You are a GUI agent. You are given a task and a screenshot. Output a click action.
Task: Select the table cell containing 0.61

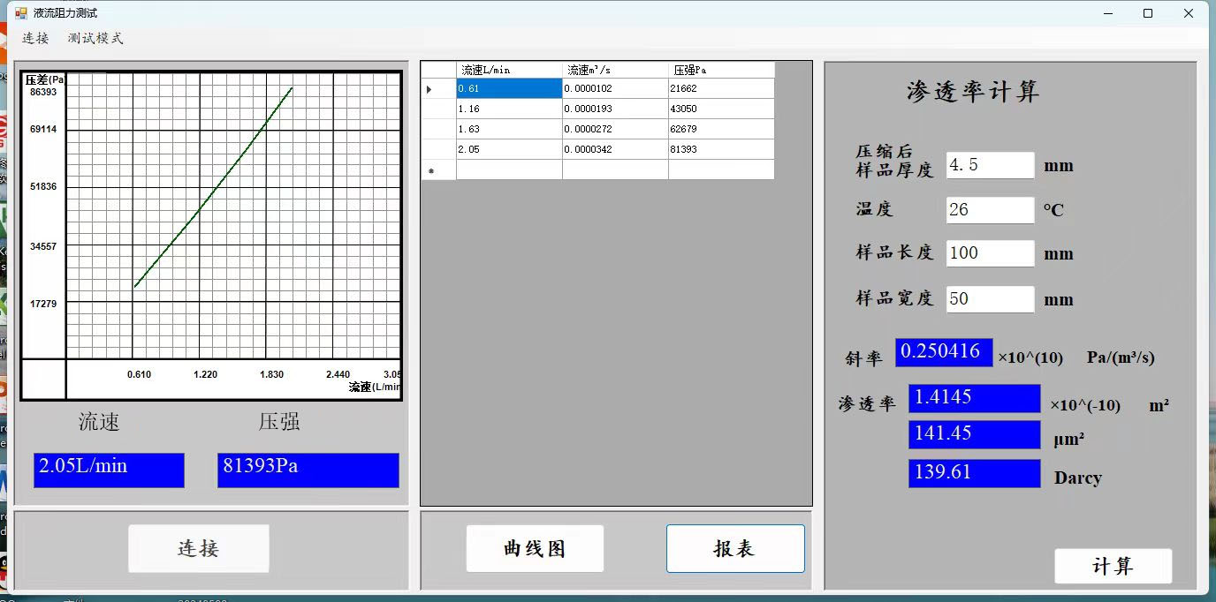tap(509, 88)
